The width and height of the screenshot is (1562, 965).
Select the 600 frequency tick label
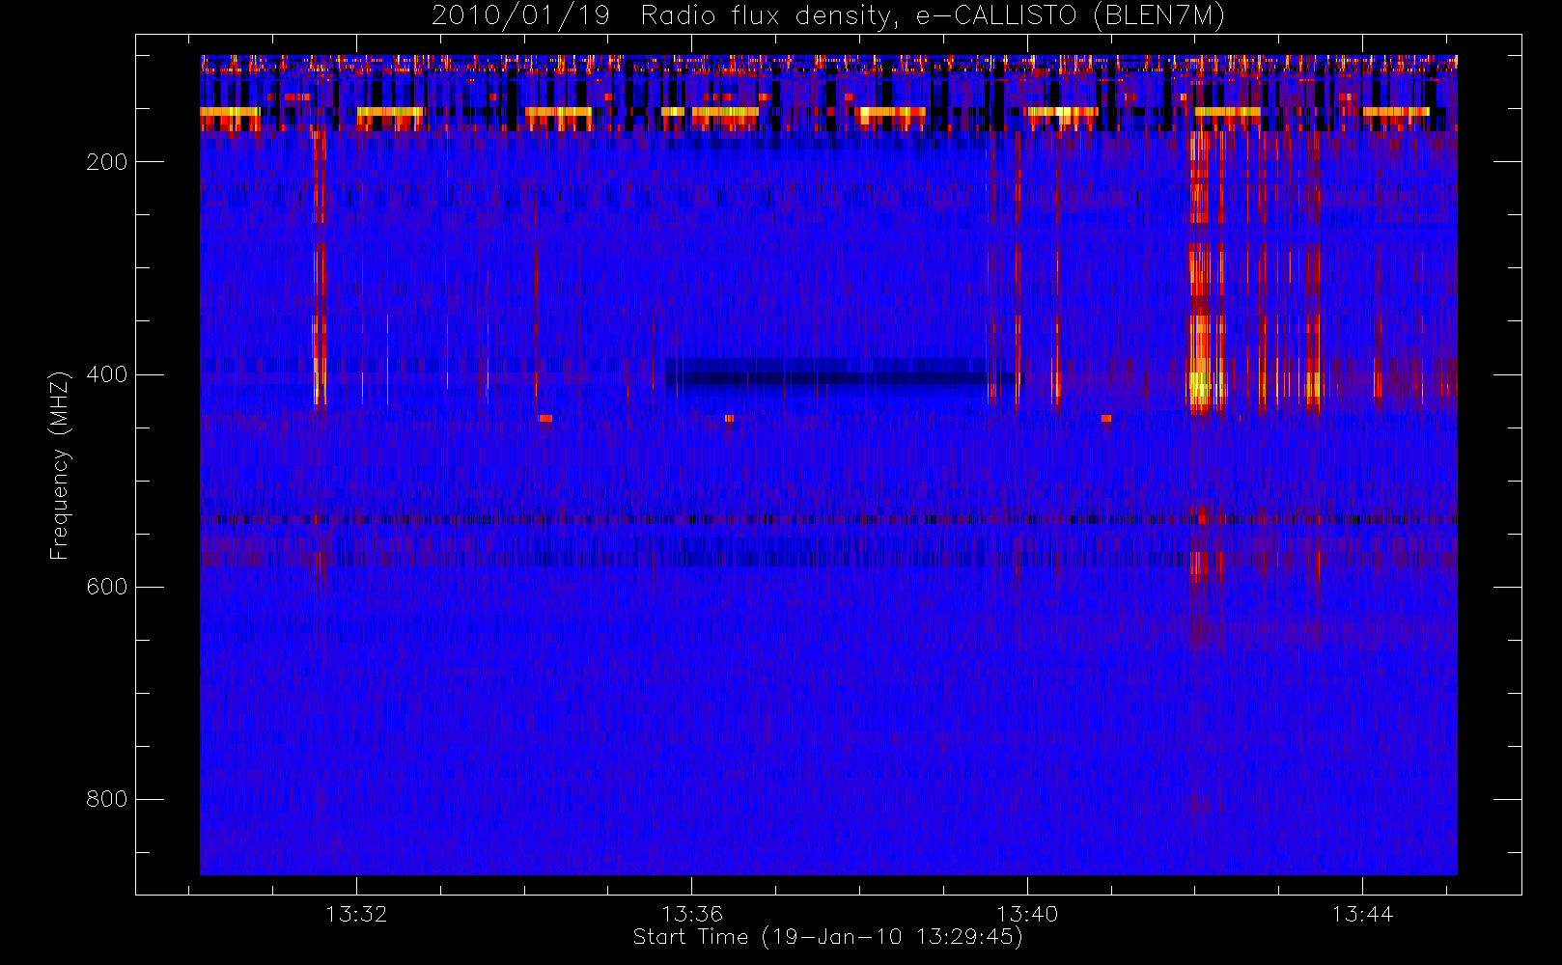point(107,587)
